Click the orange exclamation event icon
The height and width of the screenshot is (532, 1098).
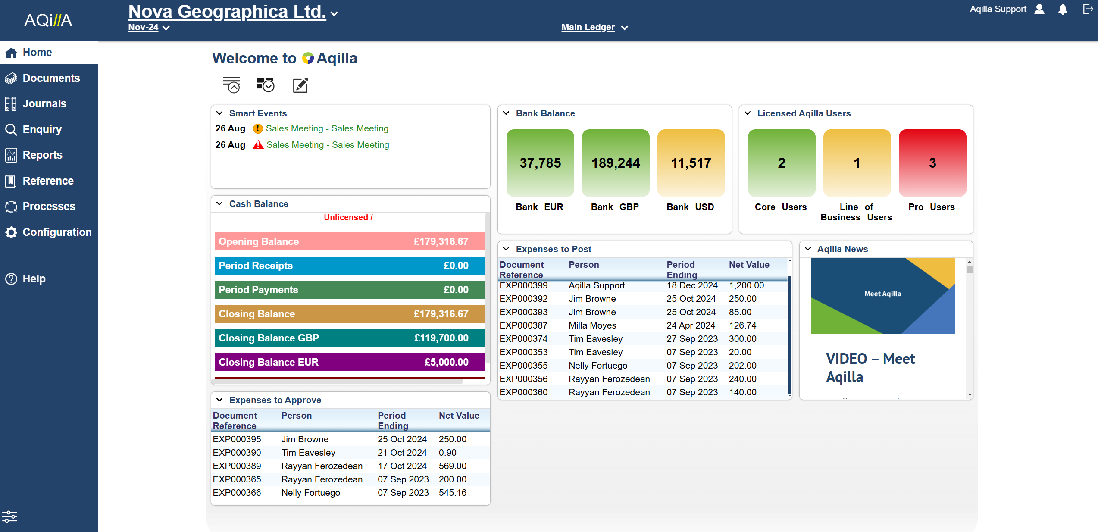coord(258,128)
